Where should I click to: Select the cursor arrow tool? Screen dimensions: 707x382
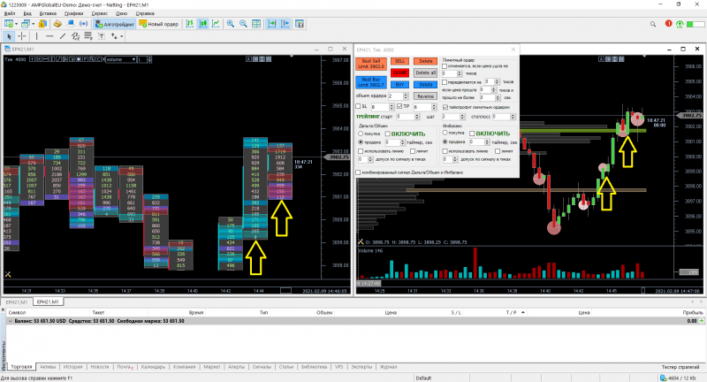click(9, 36)
